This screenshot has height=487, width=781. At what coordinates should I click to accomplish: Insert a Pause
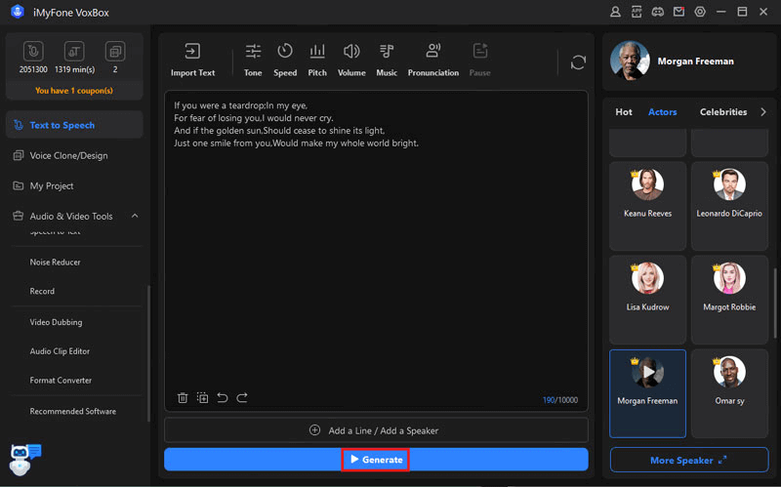(479, 60)
